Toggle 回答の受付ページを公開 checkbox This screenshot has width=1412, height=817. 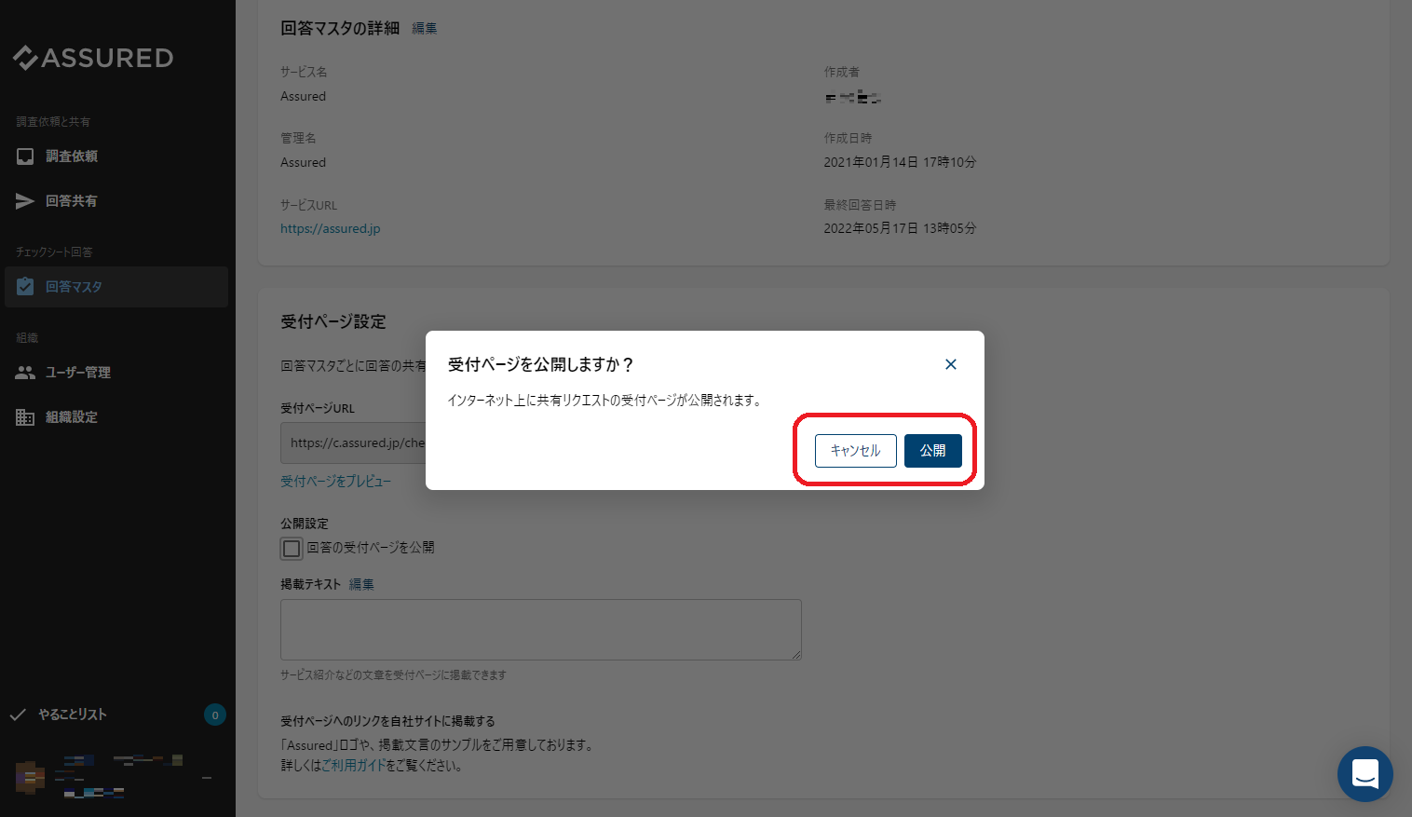pos(292,548)
